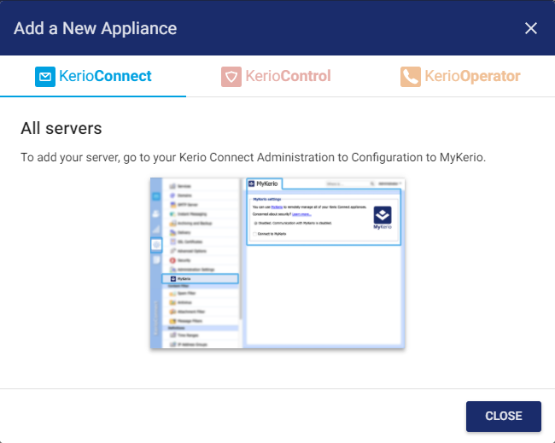Close dialog with the X icon
Image resolution: width=555 pixels, height=443 pixels.
coord(531,28)
